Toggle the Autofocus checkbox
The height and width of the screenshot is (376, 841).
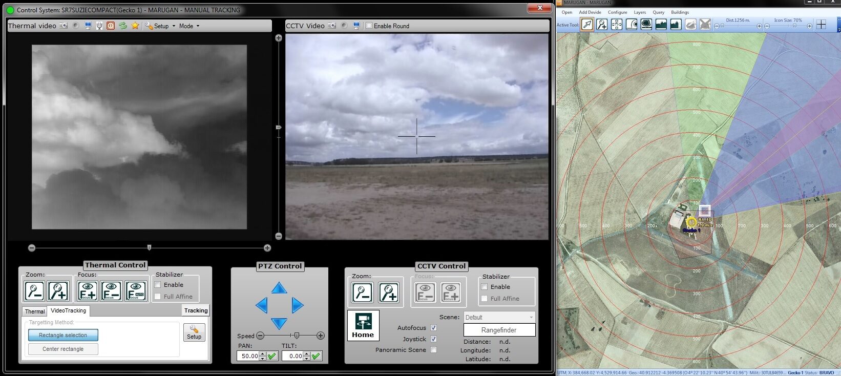click(433, 328)
